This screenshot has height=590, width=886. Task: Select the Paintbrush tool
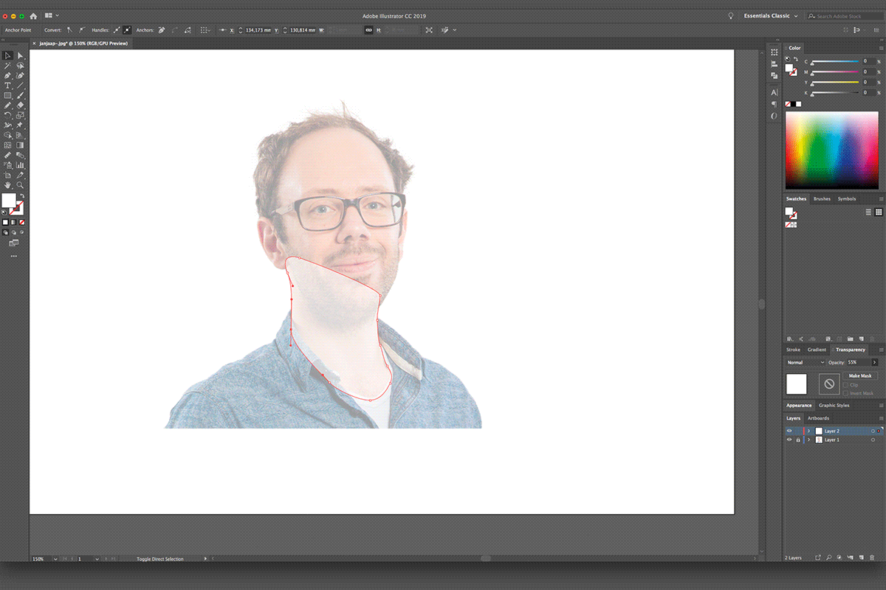[x=20, y=96]
